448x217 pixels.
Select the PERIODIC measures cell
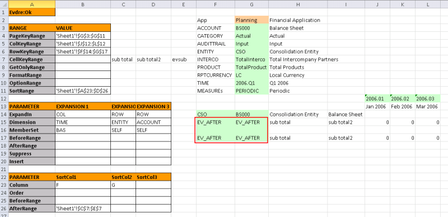pos(251,91)
